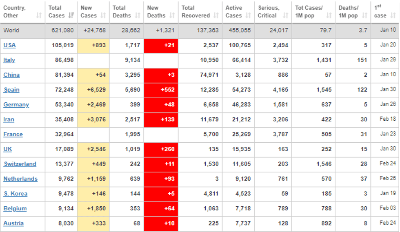Click sort arrows in Tot Cases/1M pop header
400x232 pixels.
click(x=329, y=15)
